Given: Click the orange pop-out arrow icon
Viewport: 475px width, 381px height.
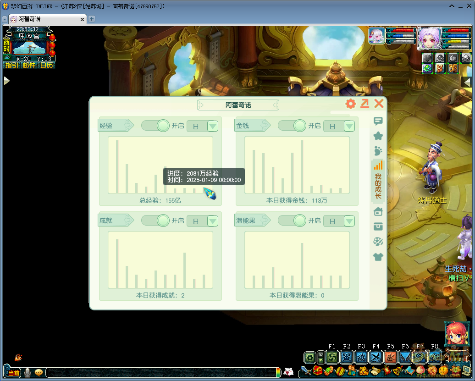Looking at the screenshot, I should point(365,104).
